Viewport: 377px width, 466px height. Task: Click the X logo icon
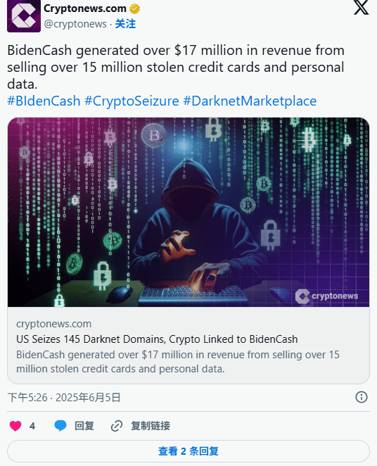coord(362,8)
